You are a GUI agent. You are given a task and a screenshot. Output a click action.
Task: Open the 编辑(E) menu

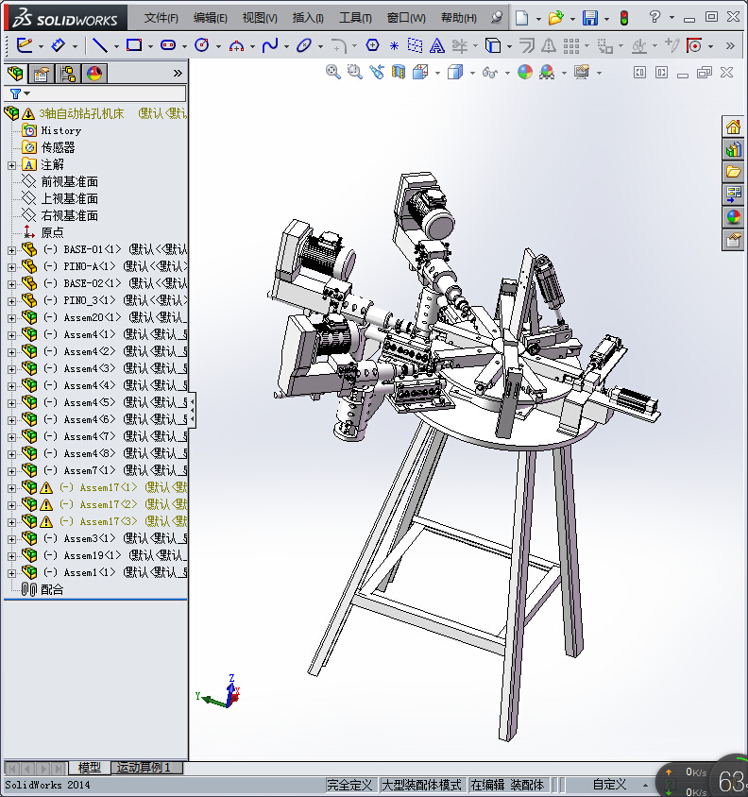[211, 18]
